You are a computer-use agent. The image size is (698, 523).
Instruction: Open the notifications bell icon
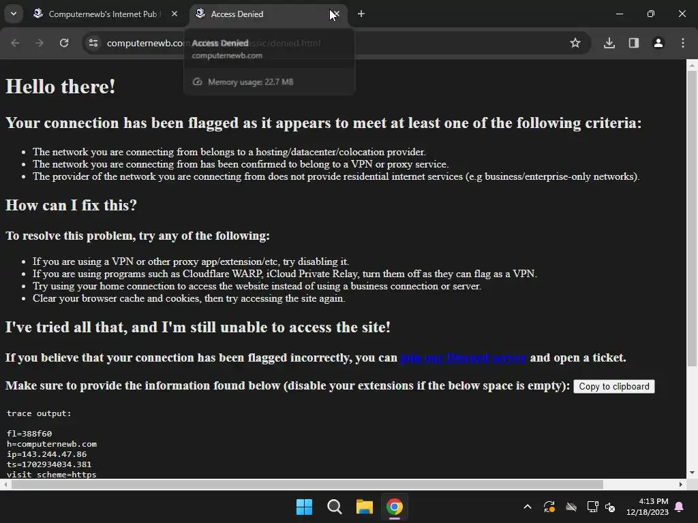(680, 507)
